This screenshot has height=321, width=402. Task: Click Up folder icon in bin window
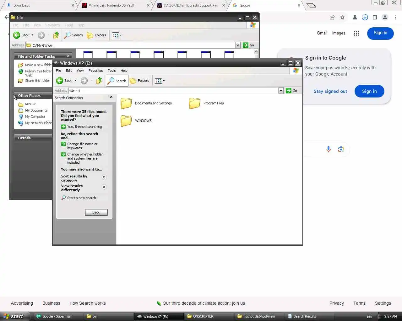(56, 35)
